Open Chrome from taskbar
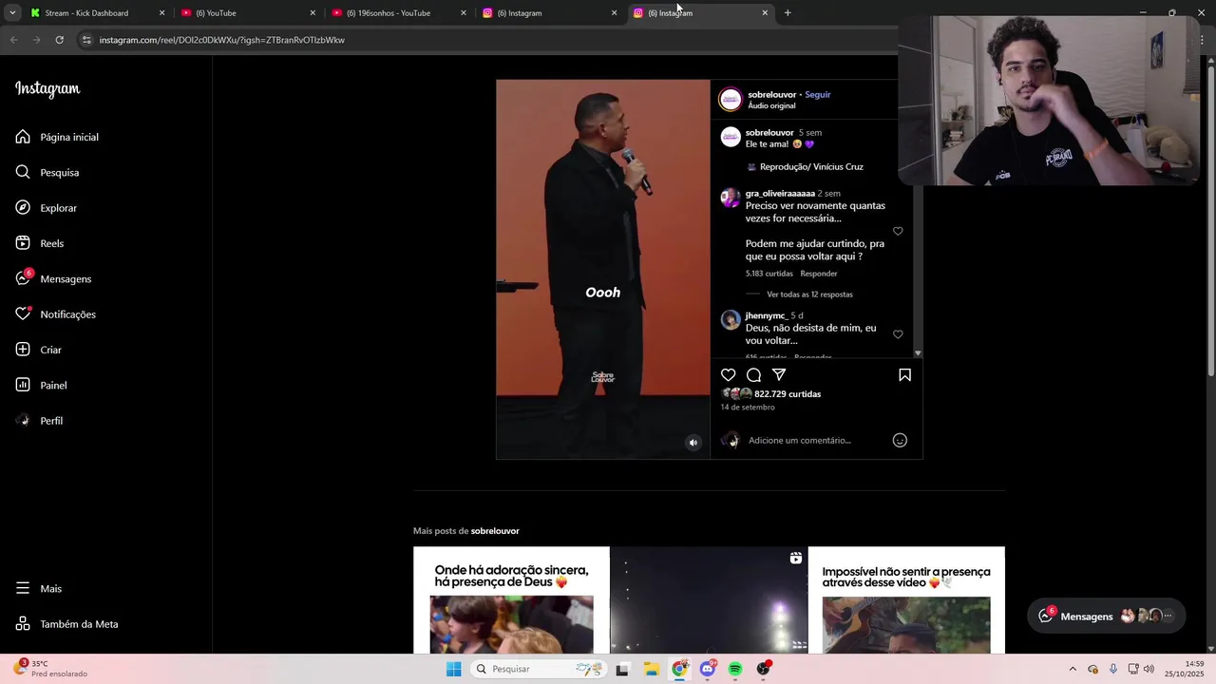Viewport: 1216px width, 684px height. 679,669
